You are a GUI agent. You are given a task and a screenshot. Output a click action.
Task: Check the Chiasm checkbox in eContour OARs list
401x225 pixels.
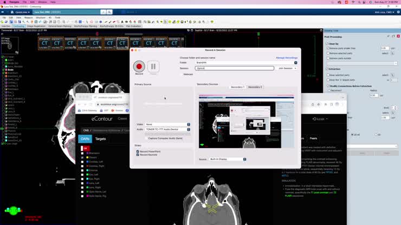[82, 157]
